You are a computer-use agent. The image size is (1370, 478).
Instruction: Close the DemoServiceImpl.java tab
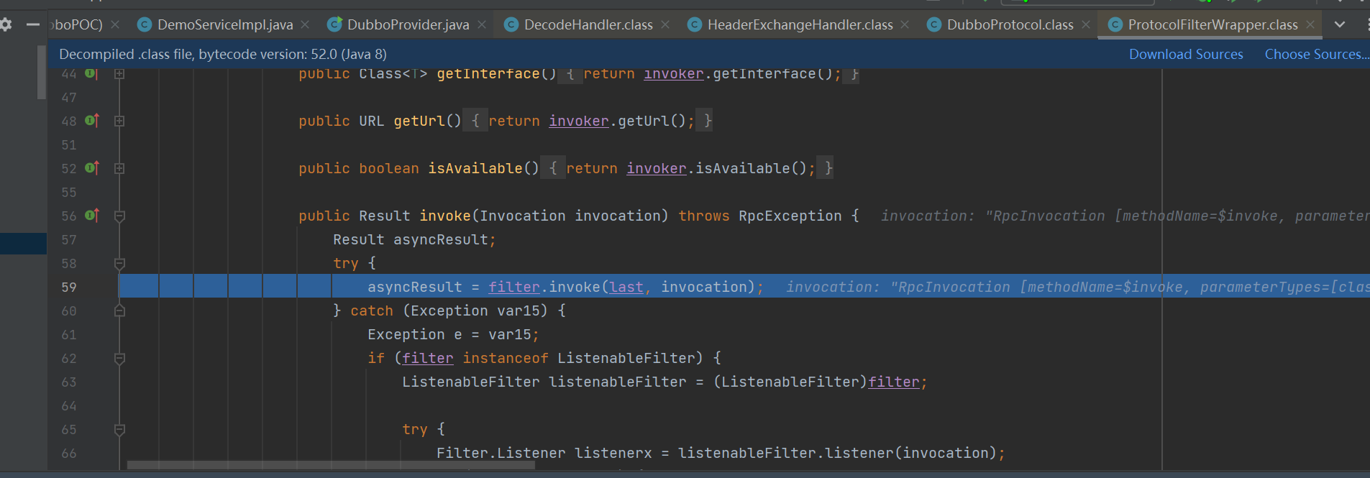click(306, 24)
